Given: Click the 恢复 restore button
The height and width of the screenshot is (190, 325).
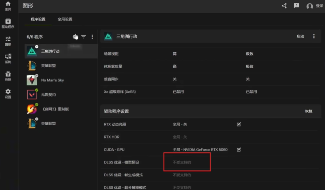Looking at the screenshot, I should (x=308, y=111).
